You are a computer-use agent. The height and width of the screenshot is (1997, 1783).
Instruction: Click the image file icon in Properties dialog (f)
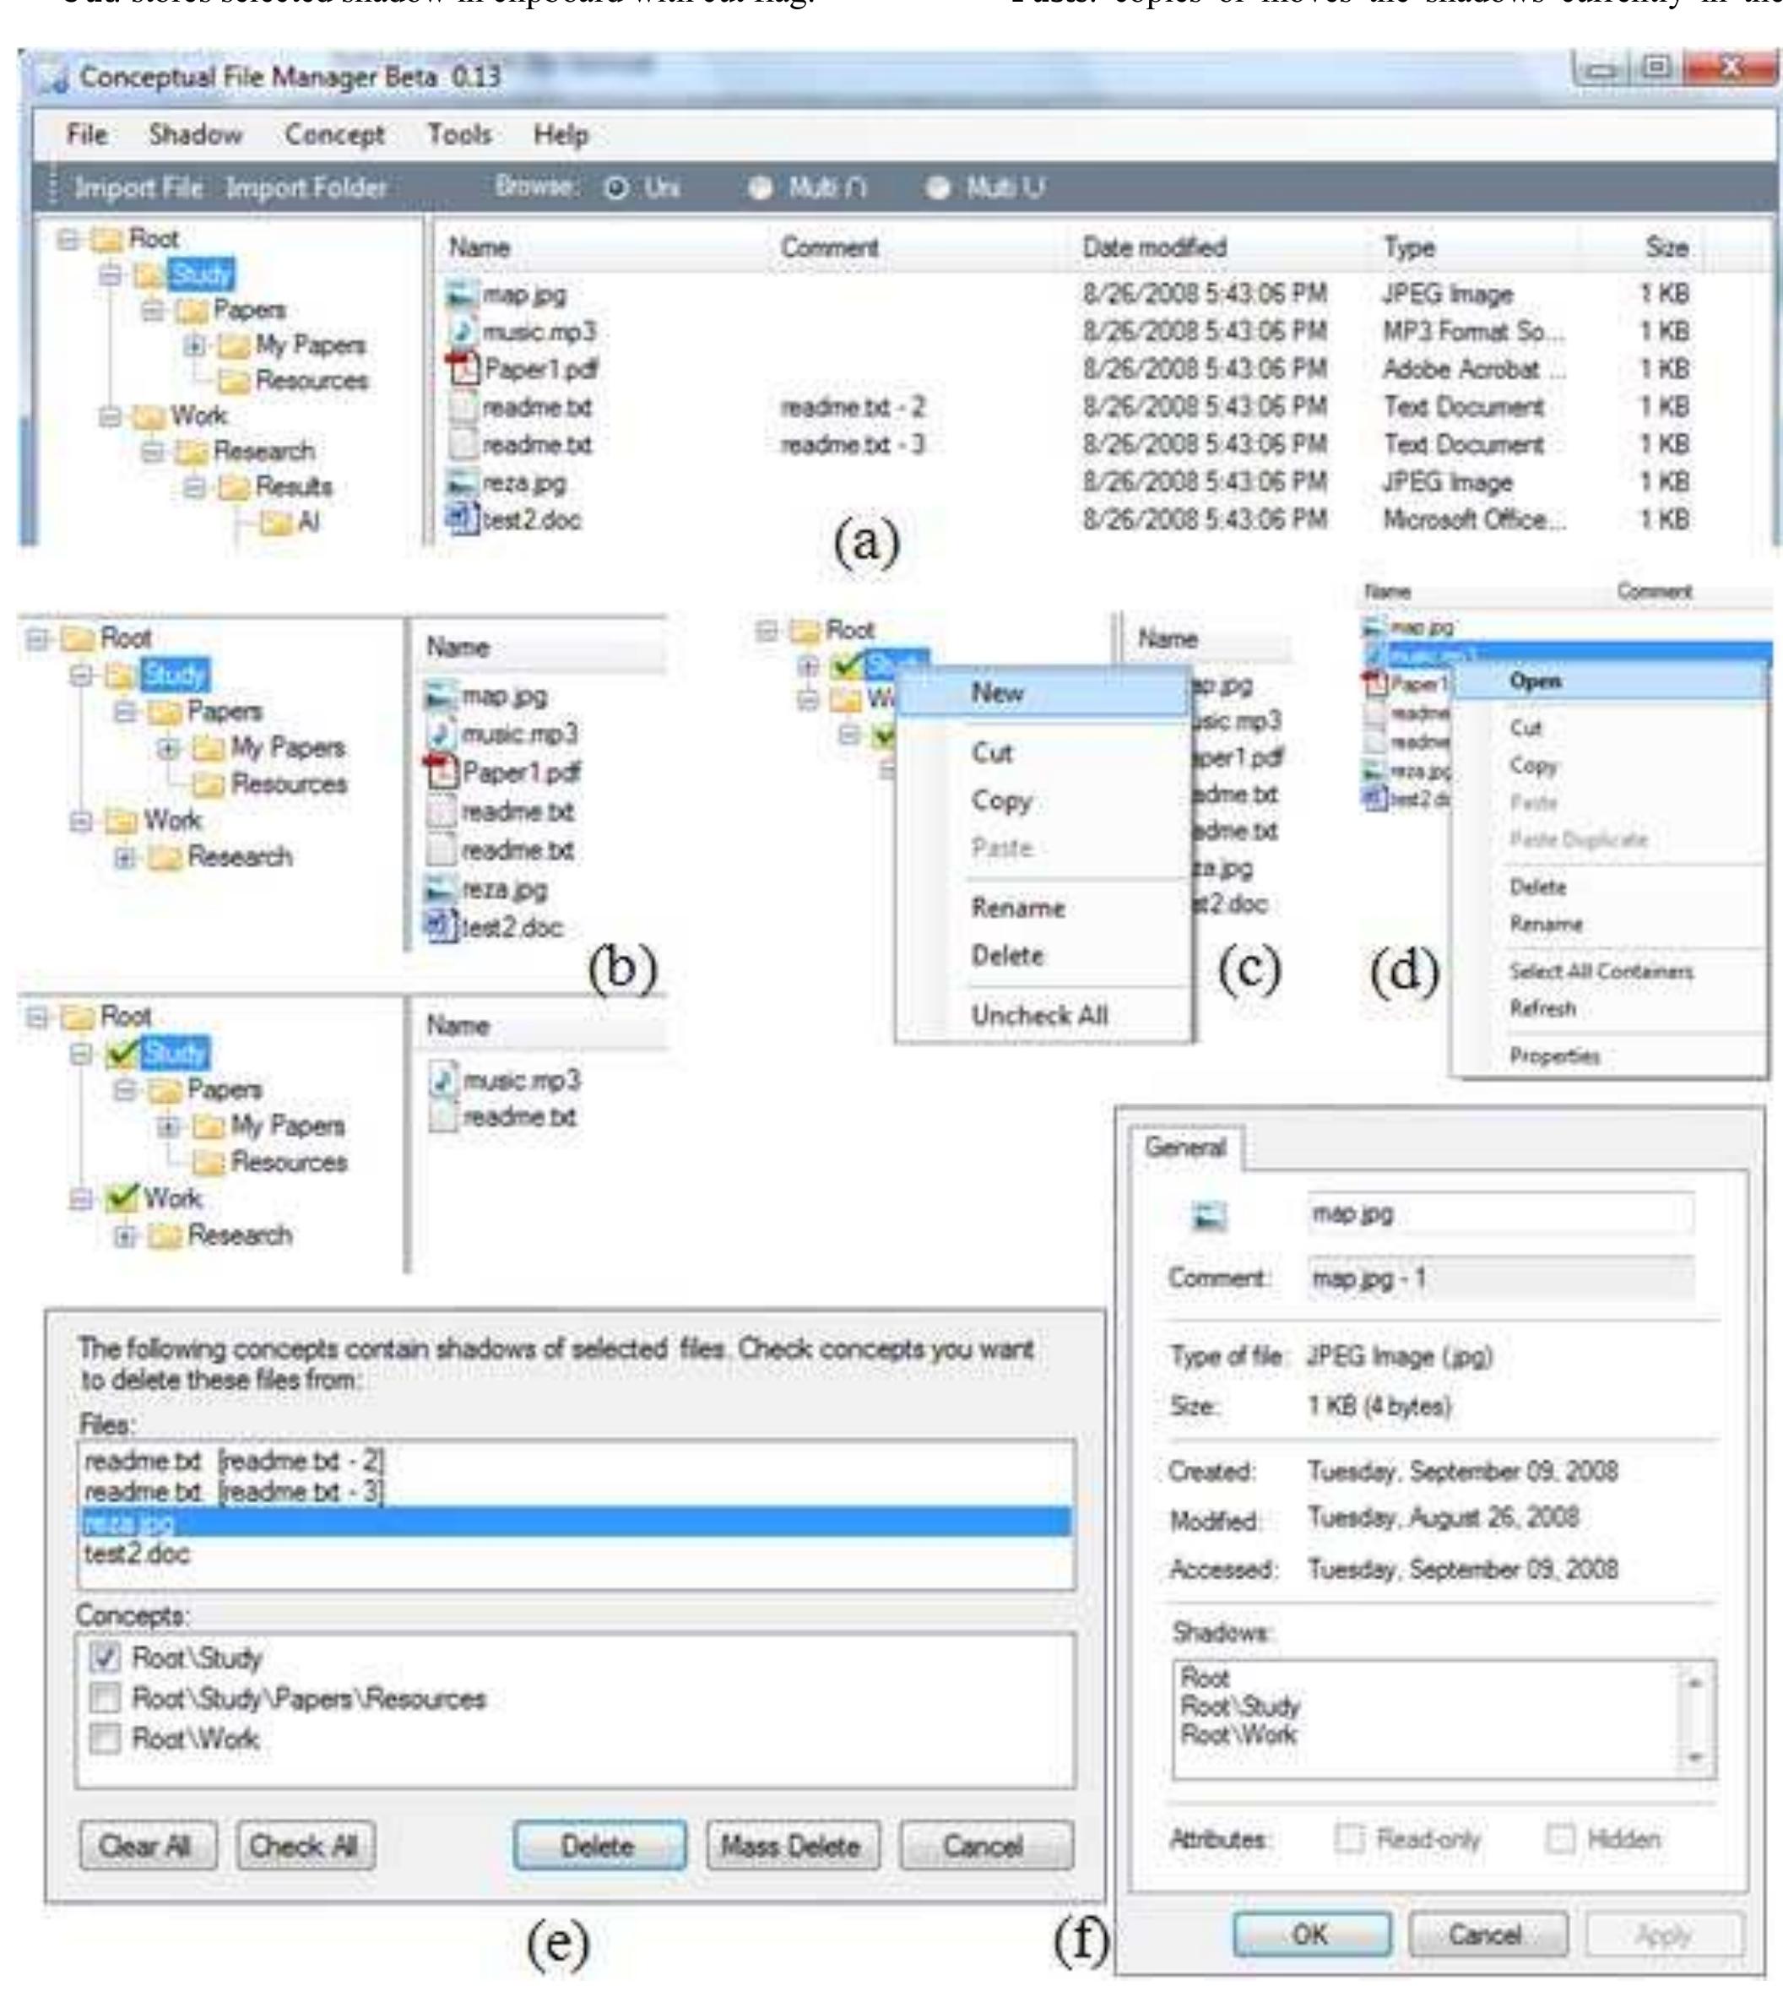(x=1210, y=1216)
